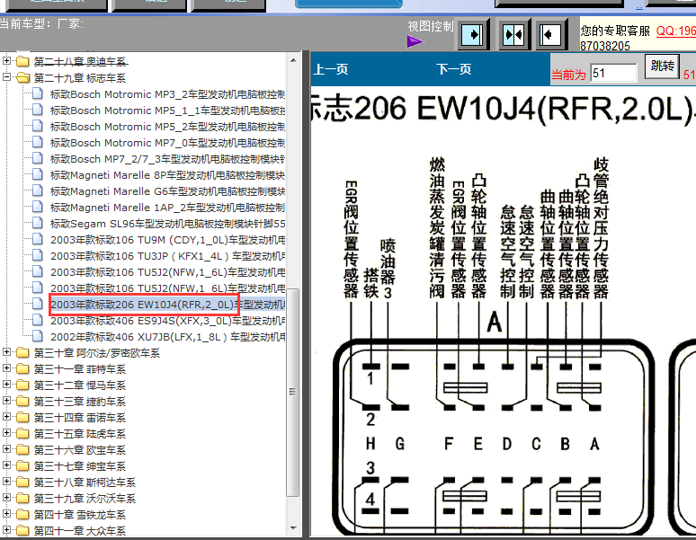Open 2002年款标致406 XU7JB document
Screen dimensions: 696x540
click(x=167, y=337)
